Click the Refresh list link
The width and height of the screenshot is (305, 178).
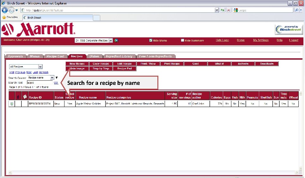44,72
